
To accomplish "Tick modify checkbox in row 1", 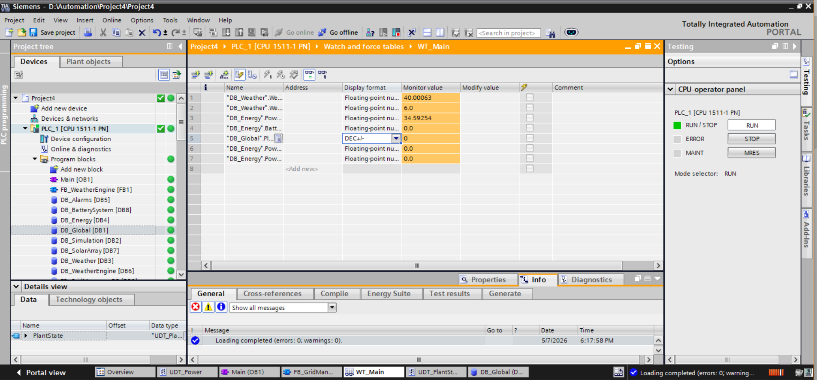I will point(530,98).
